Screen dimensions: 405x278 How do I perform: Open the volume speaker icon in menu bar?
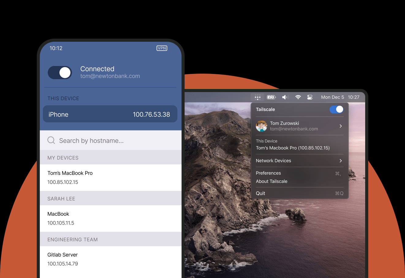tap(285, 97)
